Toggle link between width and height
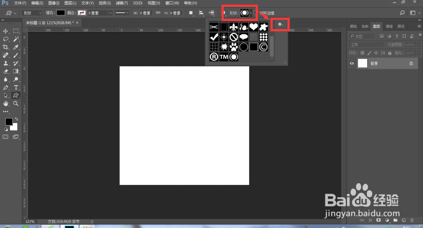 (x=158, y=13)
